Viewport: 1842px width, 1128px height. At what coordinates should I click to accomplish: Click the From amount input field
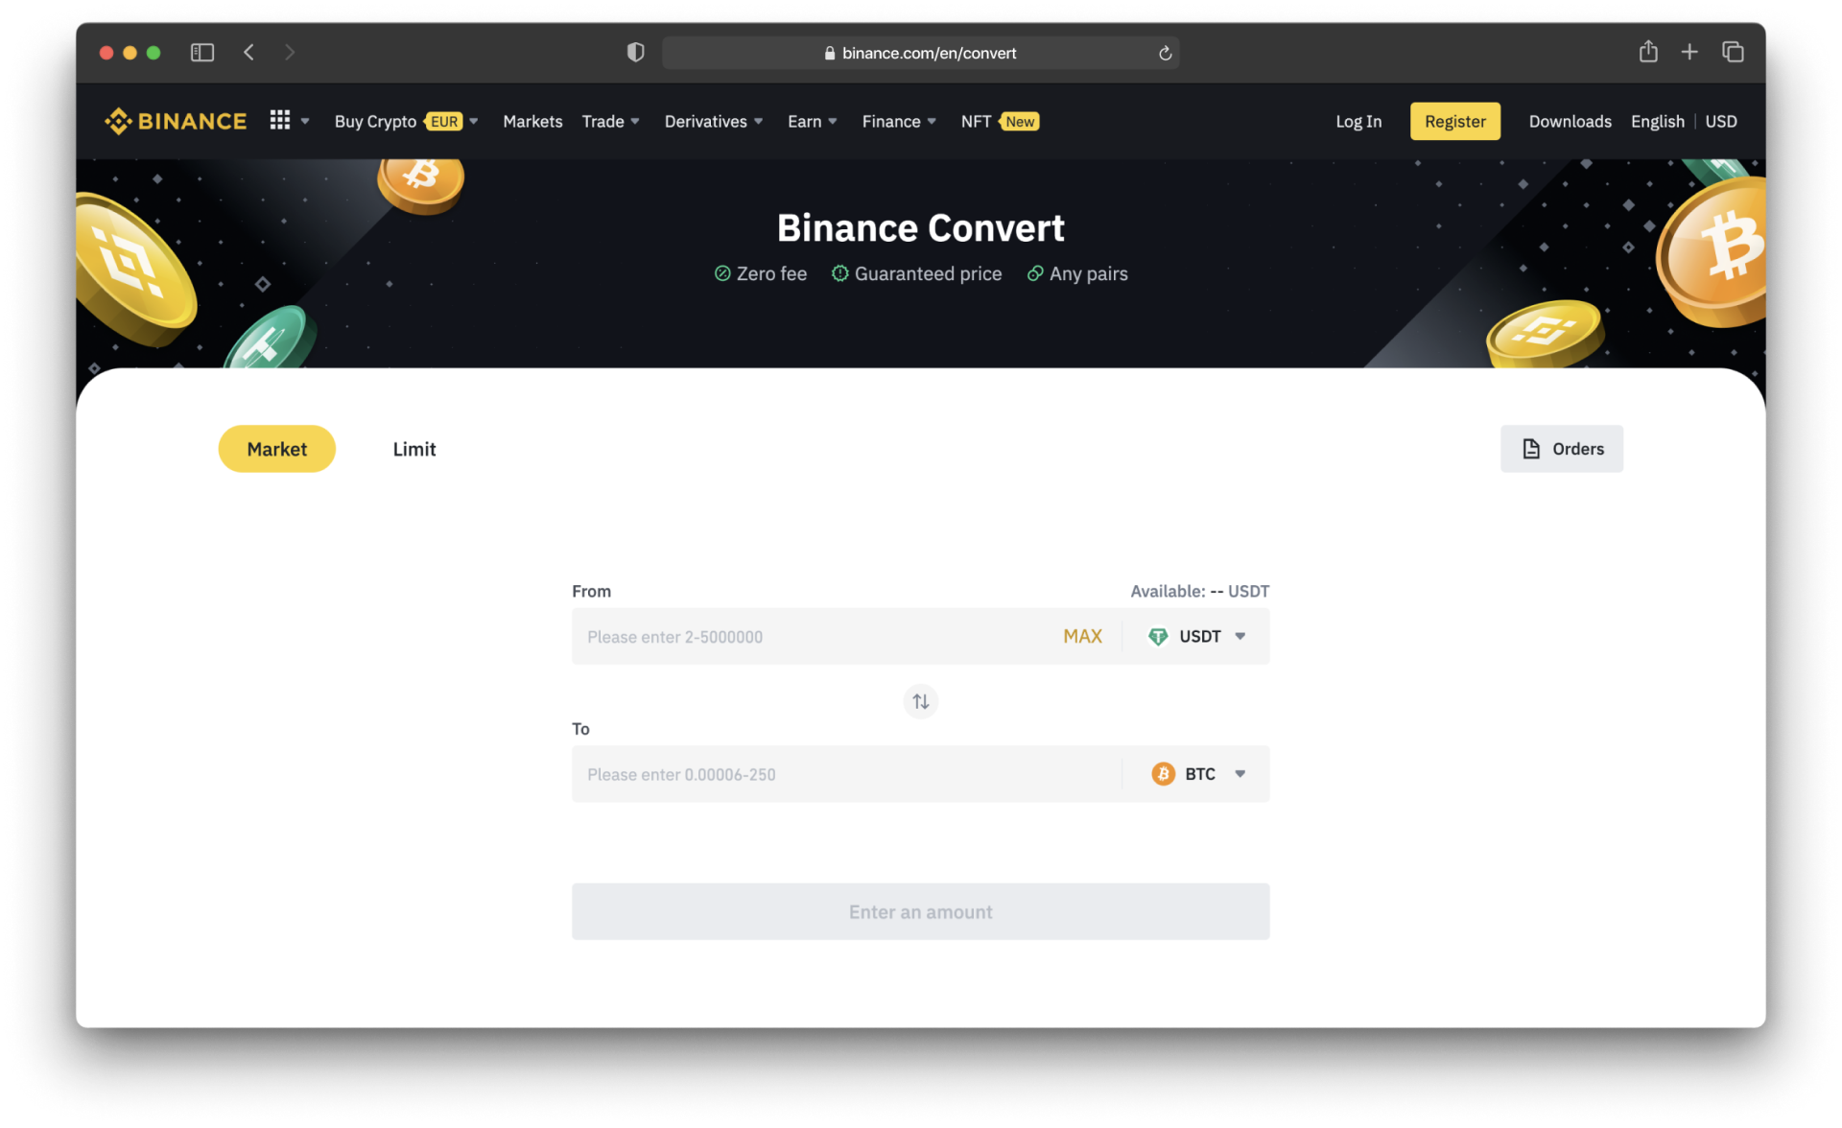815,637
